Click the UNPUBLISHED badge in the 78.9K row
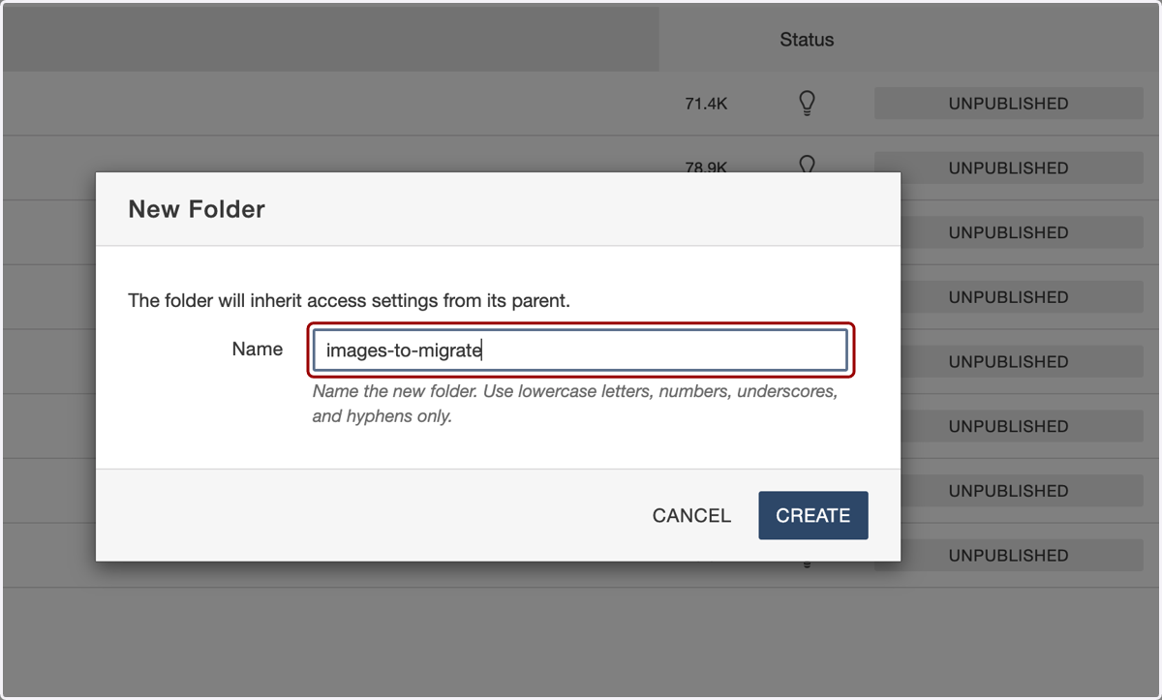The width and height of the screenshot is (1162, 700). tap(1008, 167)
